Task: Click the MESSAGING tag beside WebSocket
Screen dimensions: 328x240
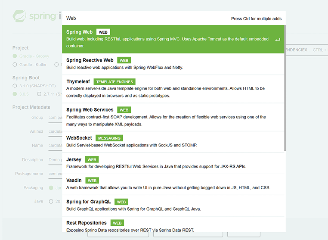Action: 109,138
